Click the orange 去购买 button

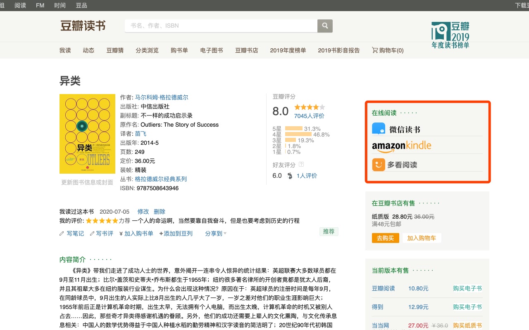pyautogui.click(x=386, y=238)
